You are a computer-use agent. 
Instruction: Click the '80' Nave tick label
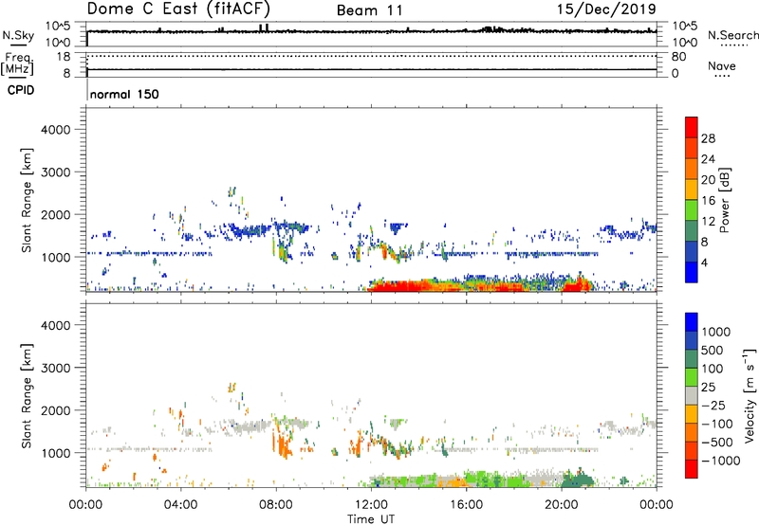coord(678,57)
